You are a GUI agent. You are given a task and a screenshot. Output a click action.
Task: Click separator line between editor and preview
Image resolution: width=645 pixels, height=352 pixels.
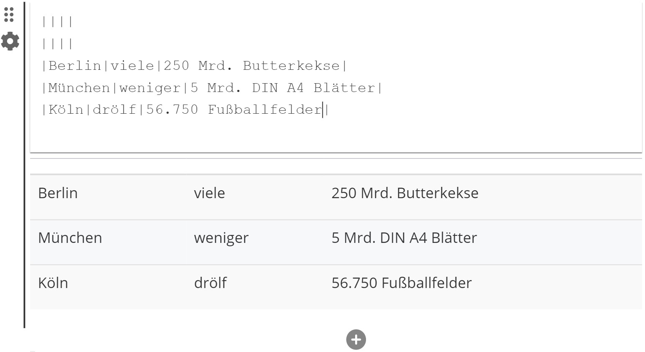tap(336, 159)
